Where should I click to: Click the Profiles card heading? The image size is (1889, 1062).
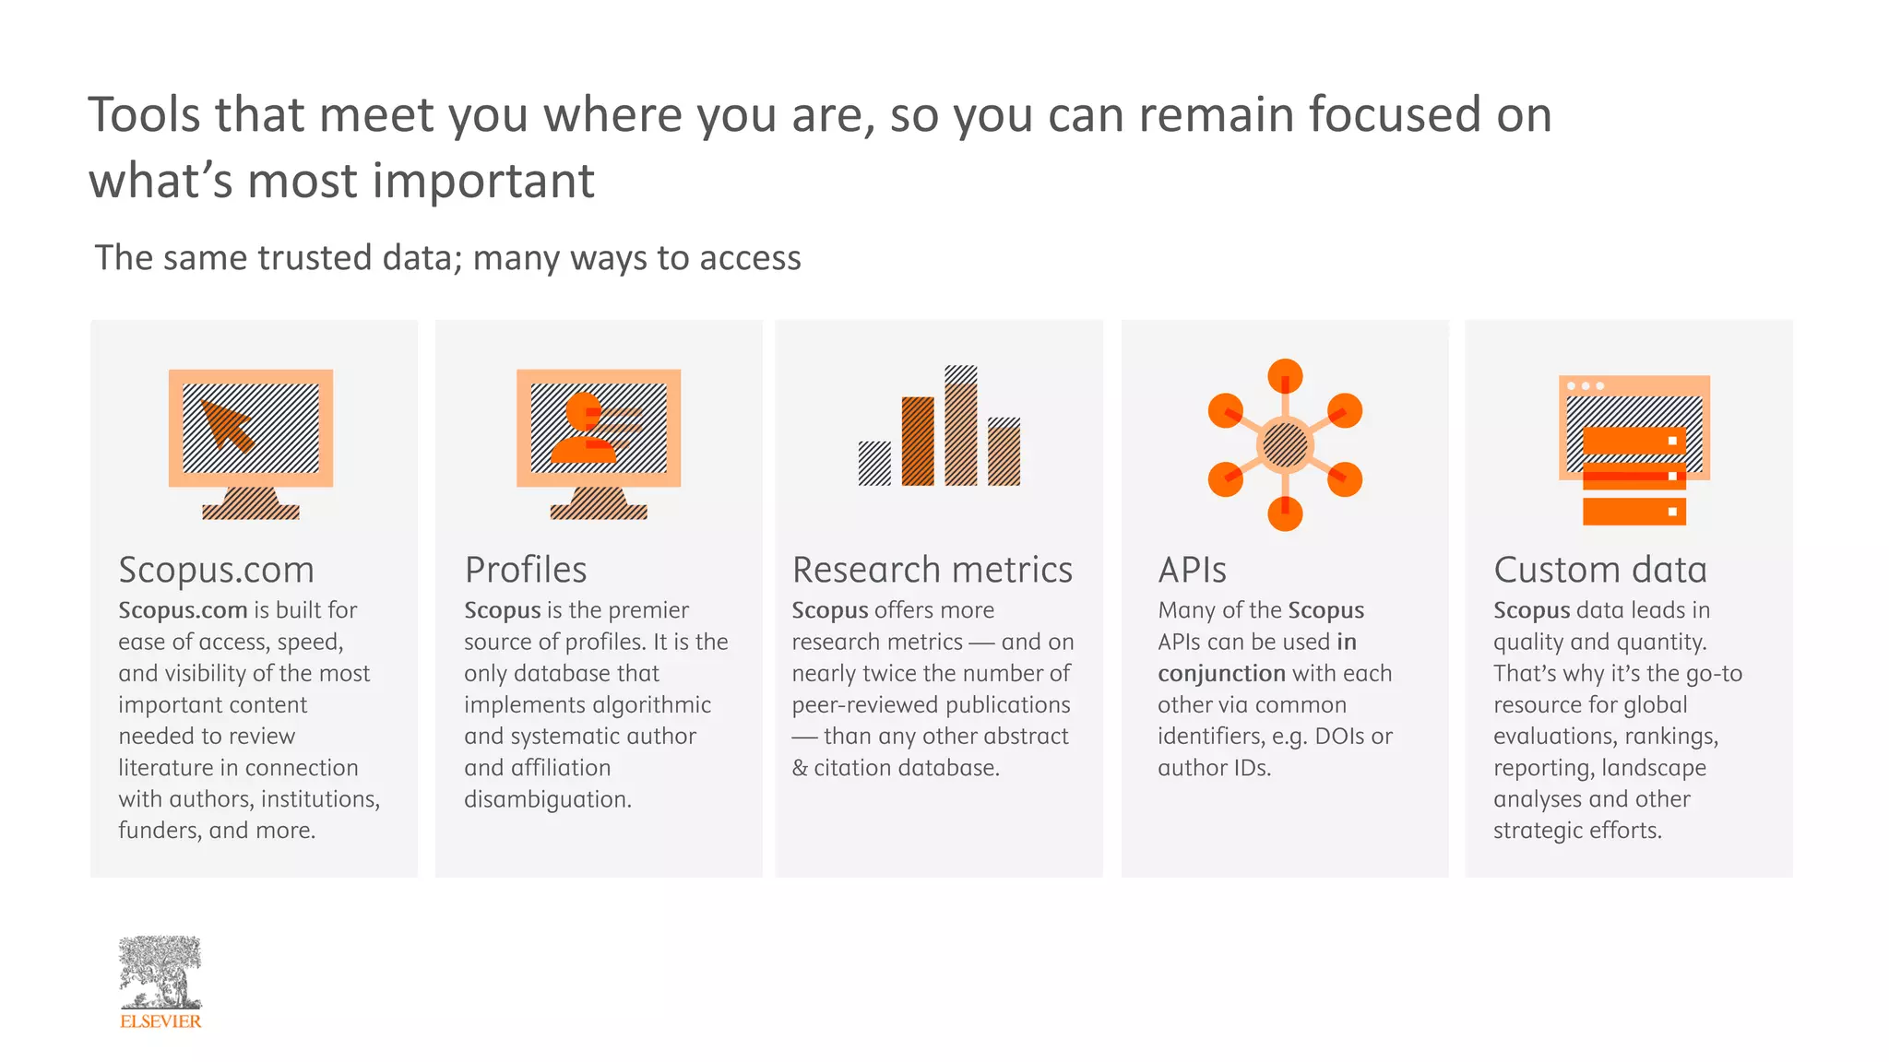click(x=526, y=570)
